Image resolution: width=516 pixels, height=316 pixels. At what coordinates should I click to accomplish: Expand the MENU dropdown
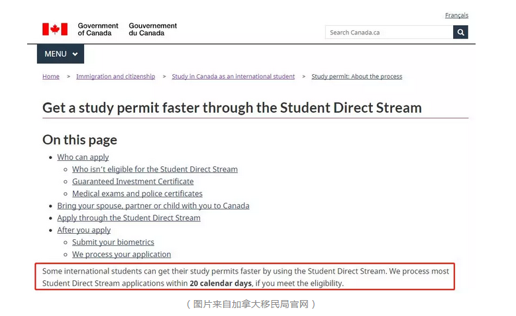pos(60,54)
